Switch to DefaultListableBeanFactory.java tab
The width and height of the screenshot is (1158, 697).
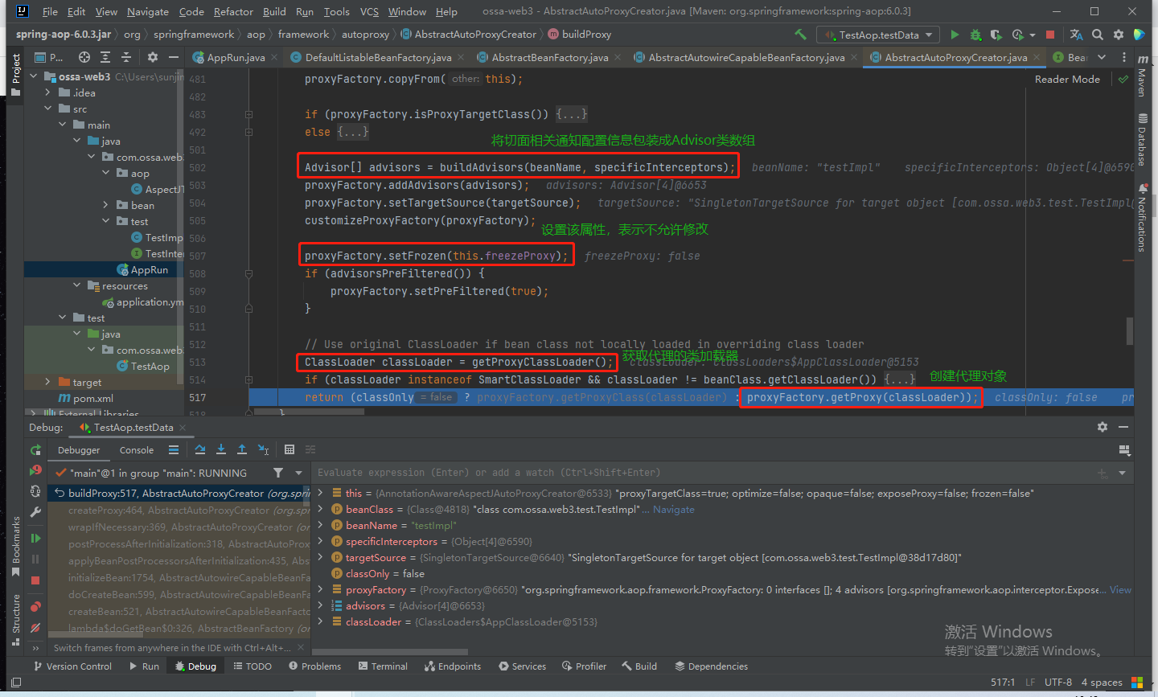point(378,57)
